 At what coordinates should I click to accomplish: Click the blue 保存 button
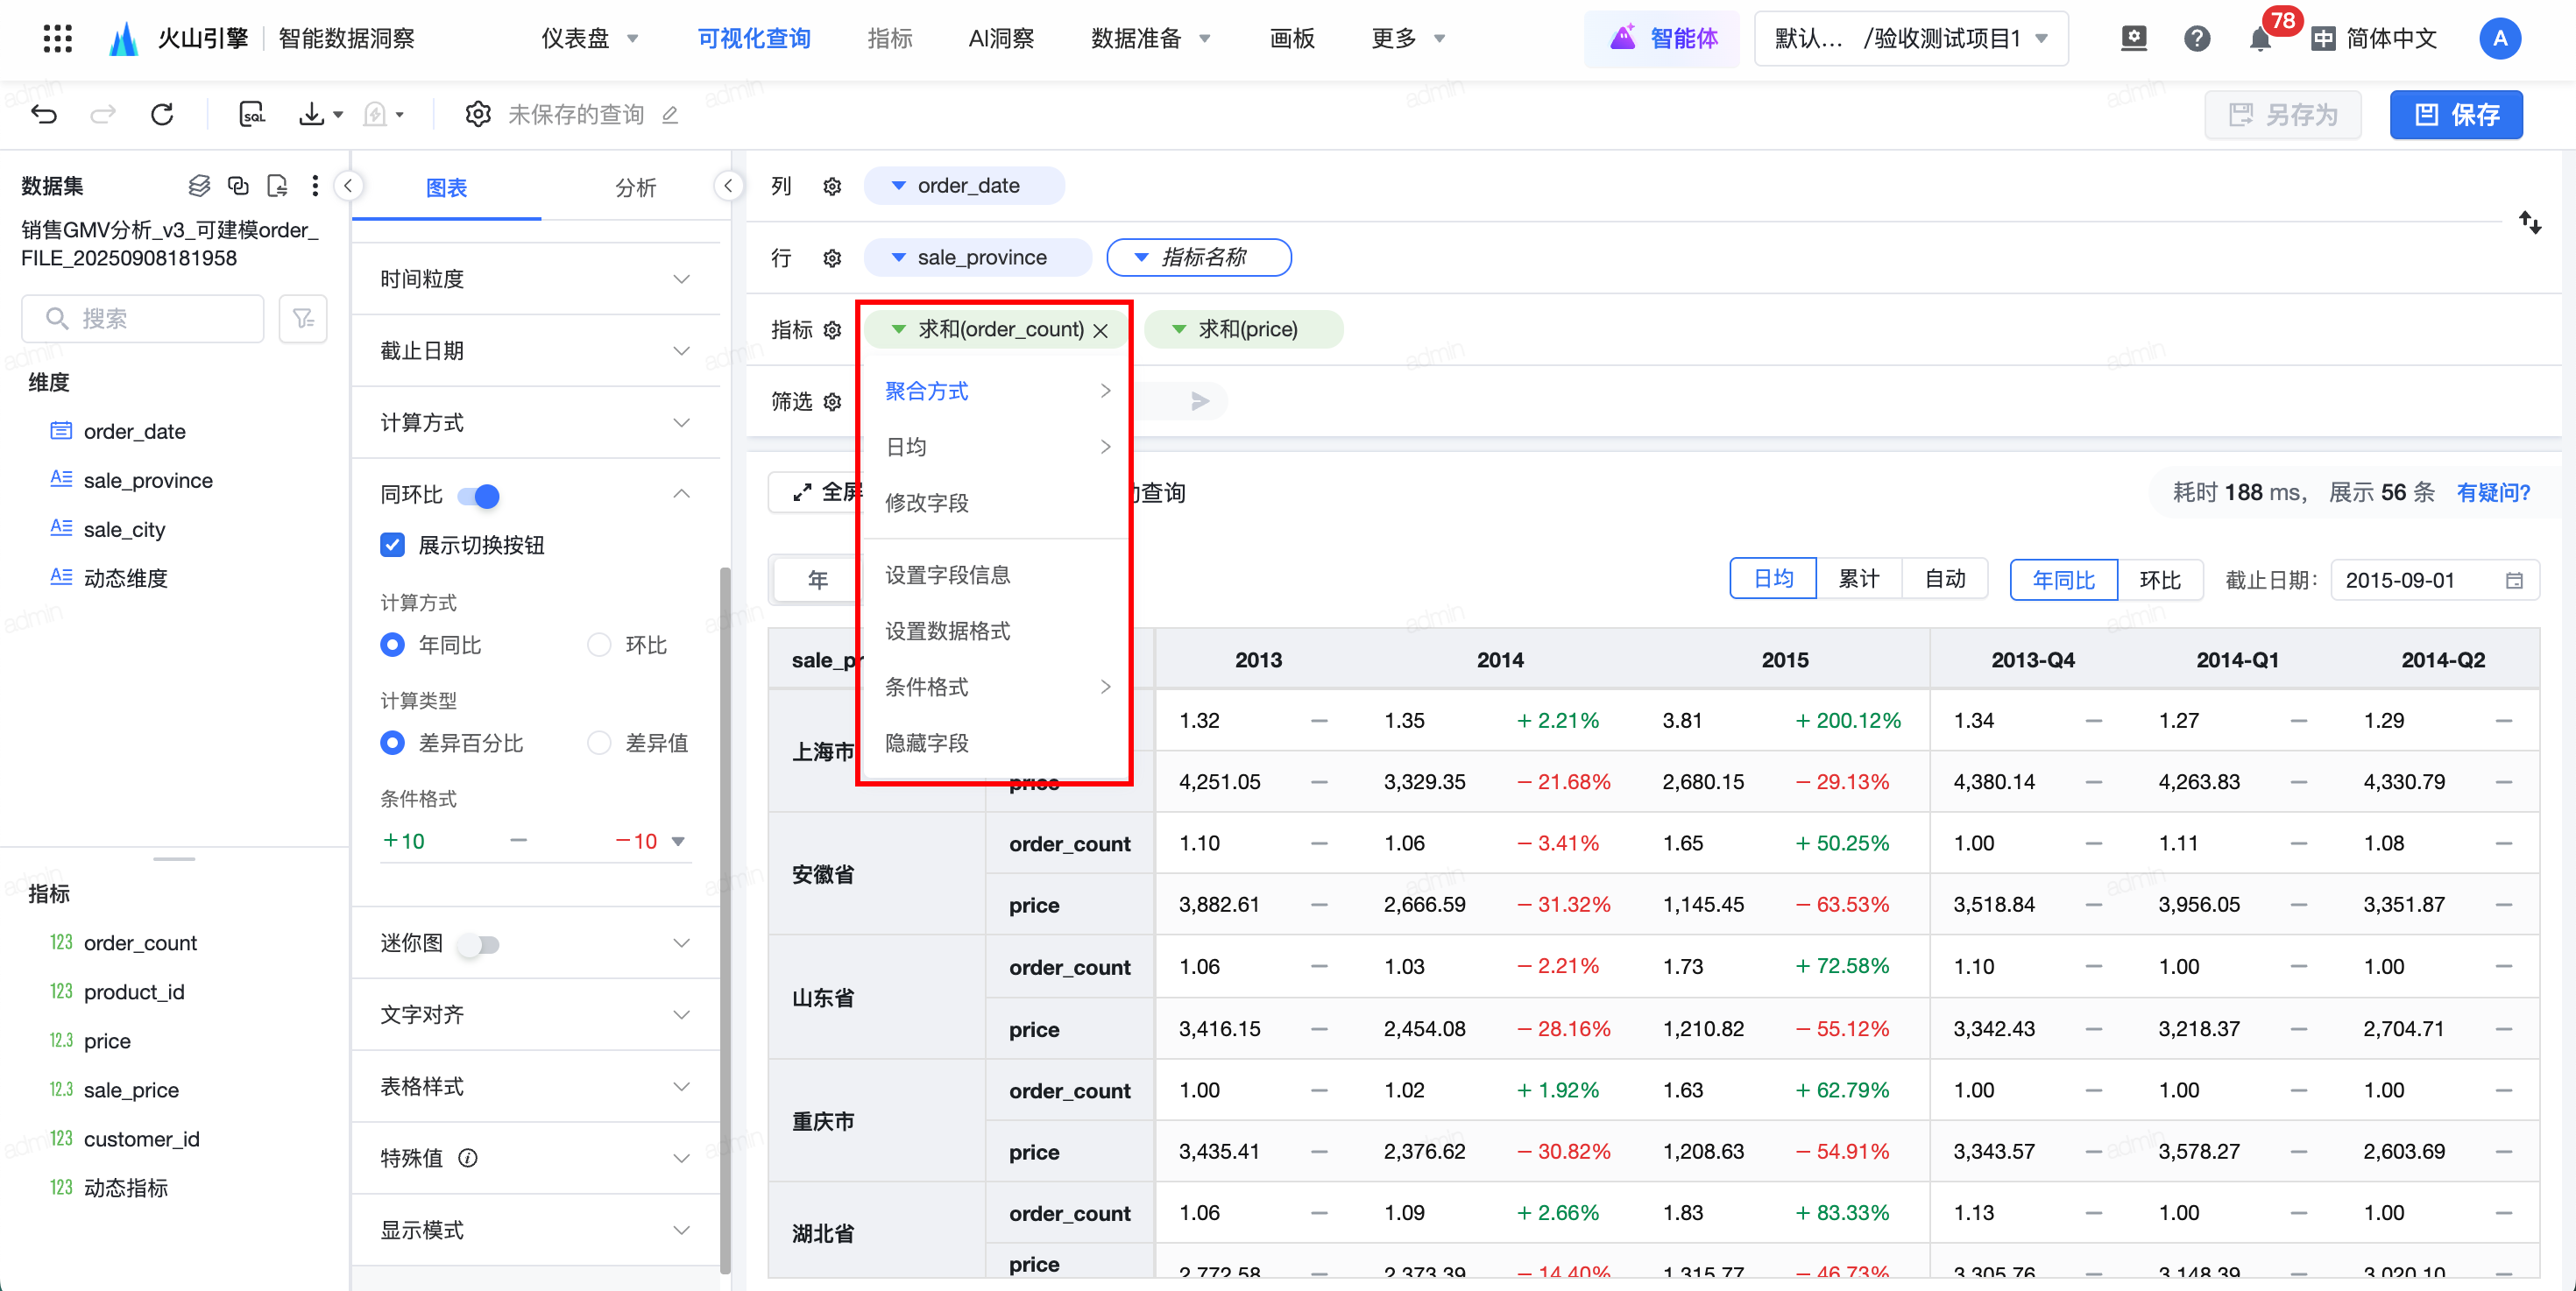pos(2455,114)
